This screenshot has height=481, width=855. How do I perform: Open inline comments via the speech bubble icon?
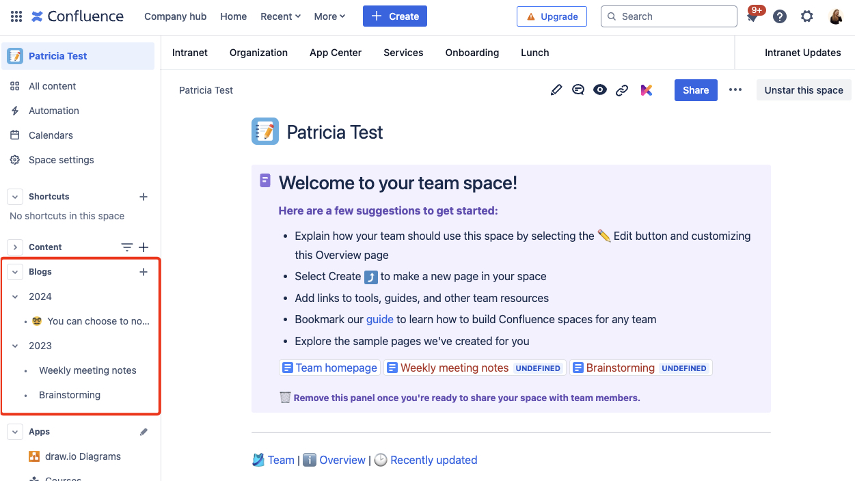578,90
